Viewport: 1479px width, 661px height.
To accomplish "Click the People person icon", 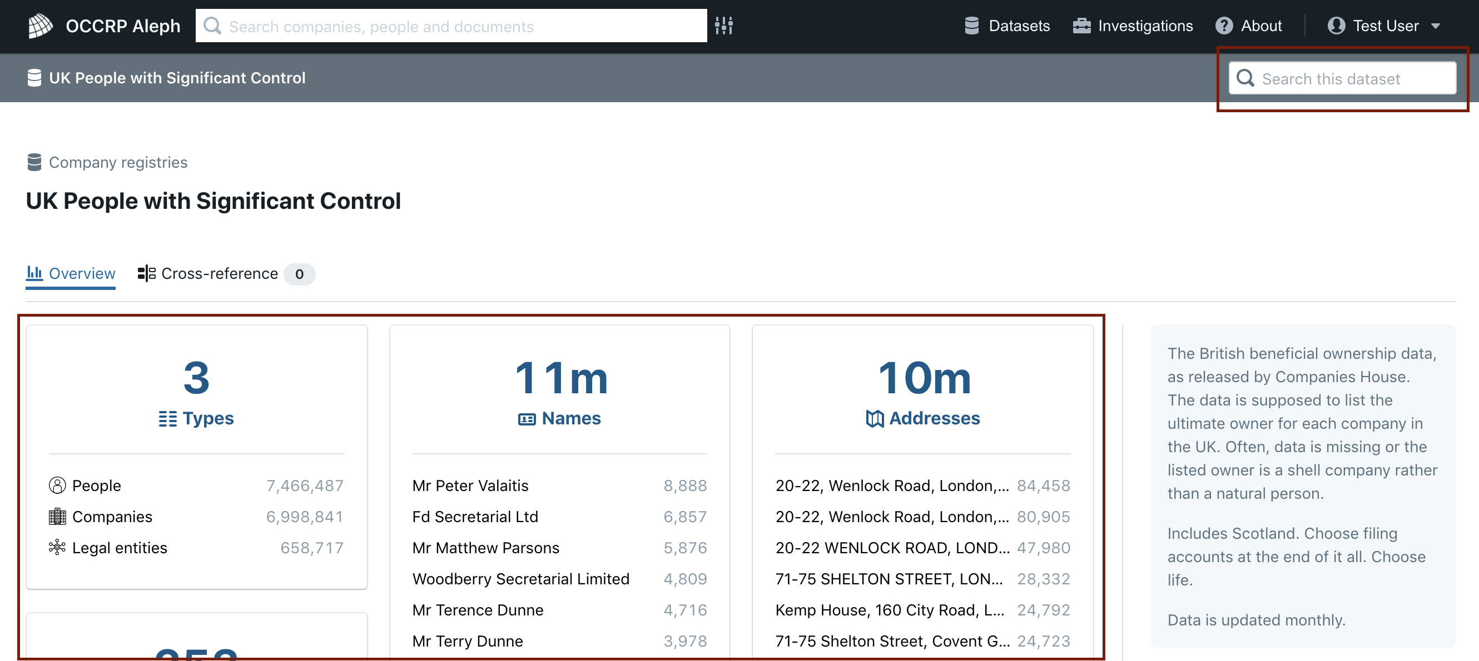I will (57, 485).
